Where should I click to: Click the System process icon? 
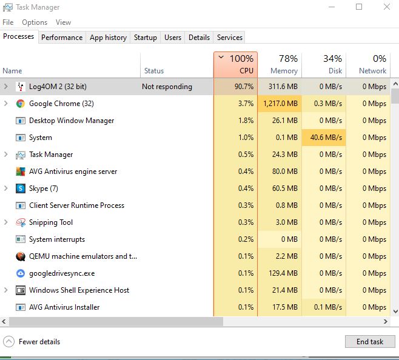[21, 138]
